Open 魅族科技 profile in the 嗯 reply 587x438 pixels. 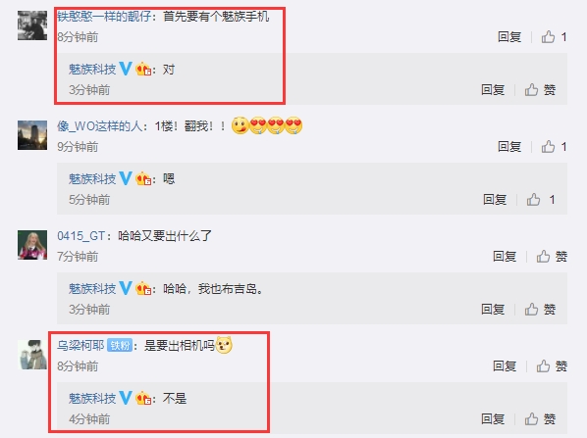point(92,178)
